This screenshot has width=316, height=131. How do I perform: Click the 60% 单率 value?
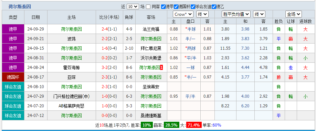[217, 125]
